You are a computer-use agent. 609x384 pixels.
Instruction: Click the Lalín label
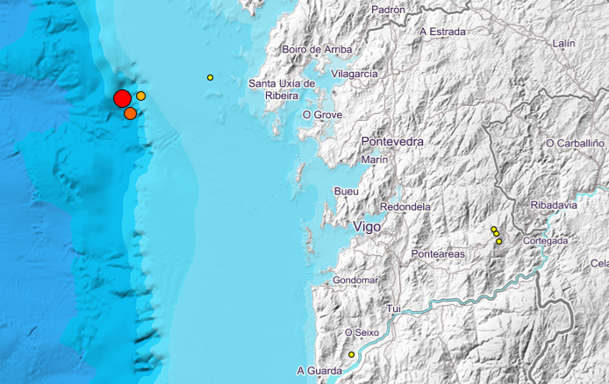coord(563,44)
